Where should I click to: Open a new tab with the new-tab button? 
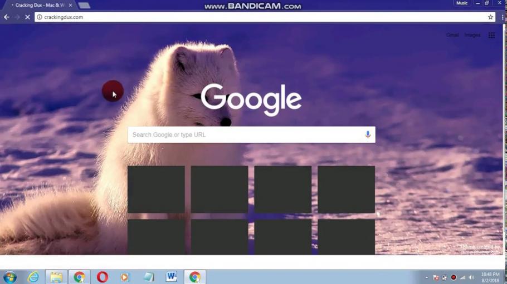[84, 5]
